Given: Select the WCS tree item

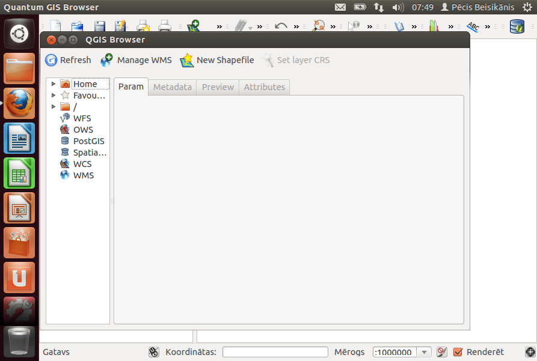Looking at the screenshot, I should [82, 164].
